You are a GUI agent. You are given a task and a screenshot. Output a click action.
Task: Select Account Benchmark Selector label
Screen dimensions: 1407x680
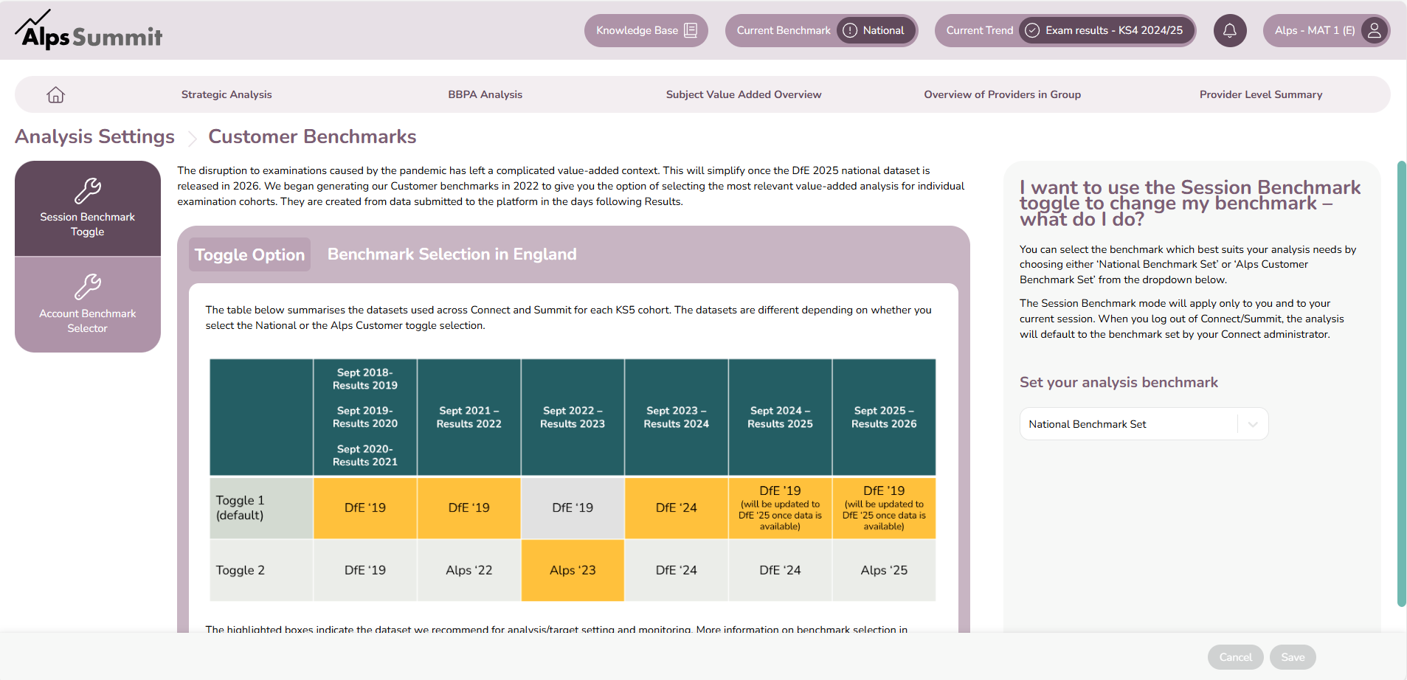[x=88, y=321]
